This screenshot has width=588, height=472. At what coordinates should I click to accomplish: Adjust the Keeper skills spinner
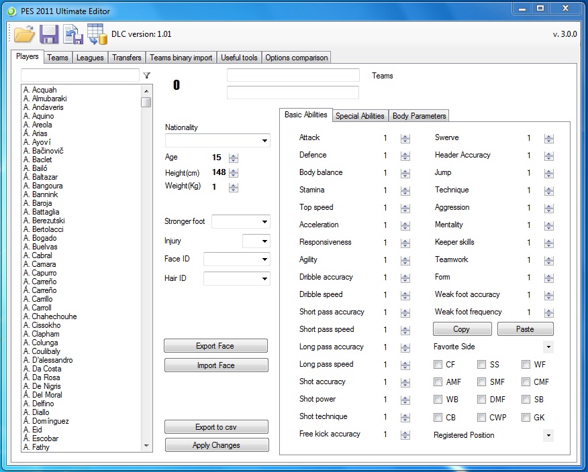548,243
